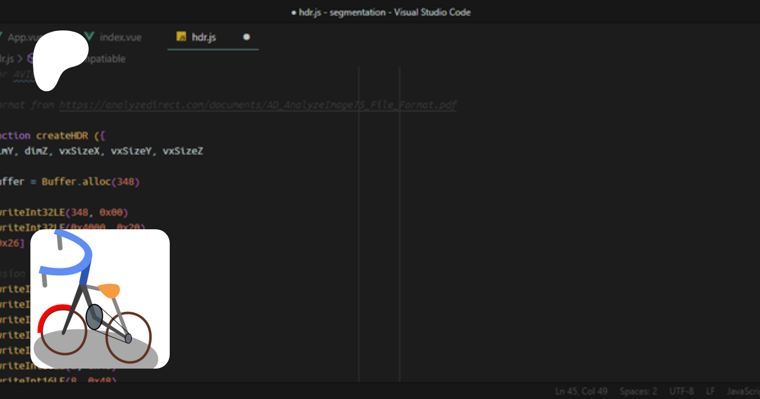Viewport: 760px width, 399px height.
Task: Open the index.vue tab
Action: 120,38
